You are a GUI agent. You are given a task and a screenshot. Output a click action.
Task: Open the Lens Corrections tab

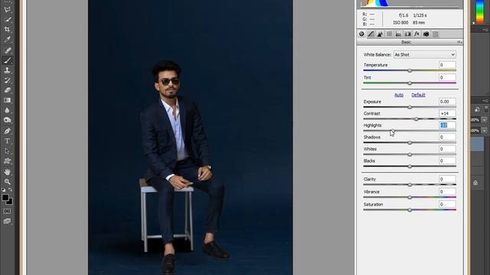(407, 34)
